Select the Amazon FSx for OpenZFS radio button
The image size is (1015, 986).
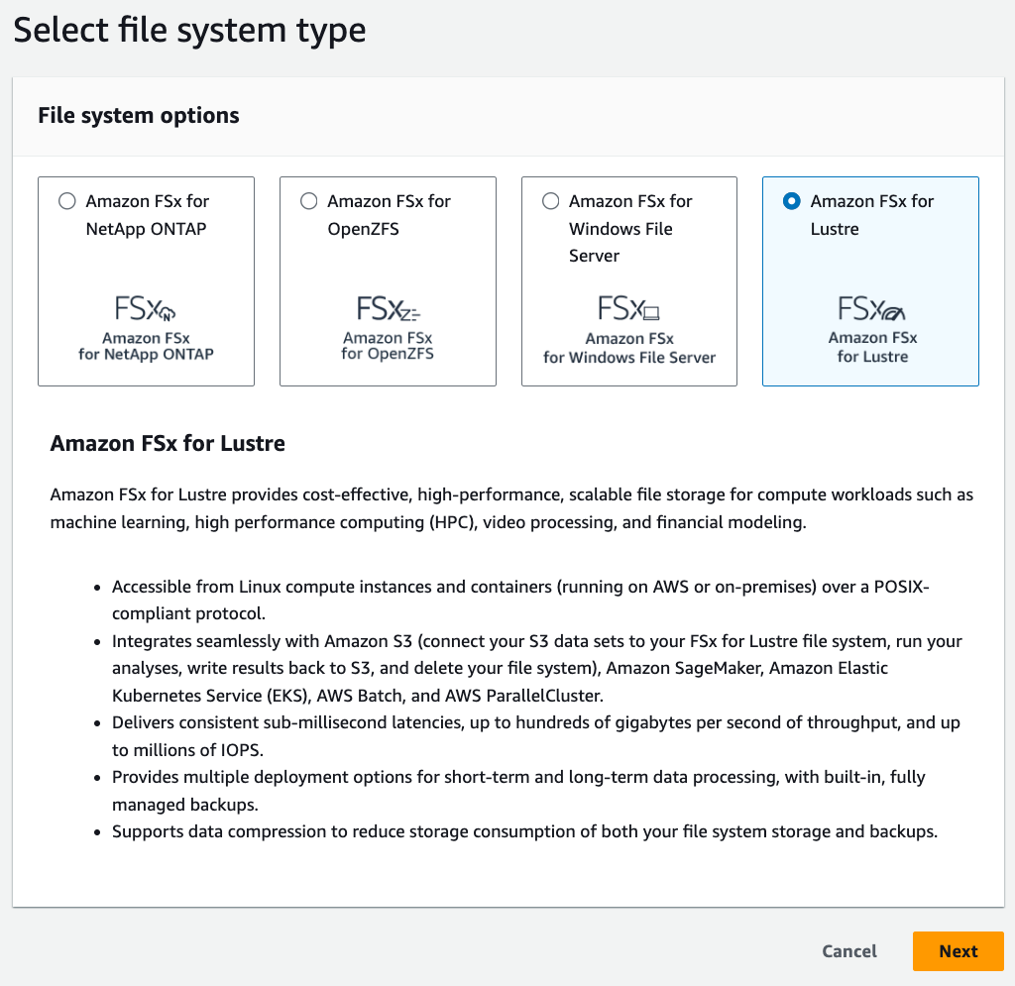tap(308, 200)
